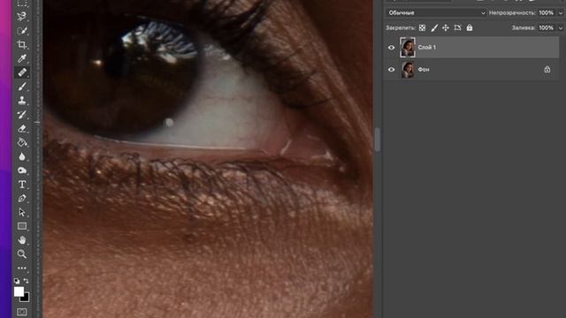The height and width of the screenshot is (318, 566).
Task: Click the vertical scrollbar beside the canvas
Action: pyautogui.click(x=378, y=140)
